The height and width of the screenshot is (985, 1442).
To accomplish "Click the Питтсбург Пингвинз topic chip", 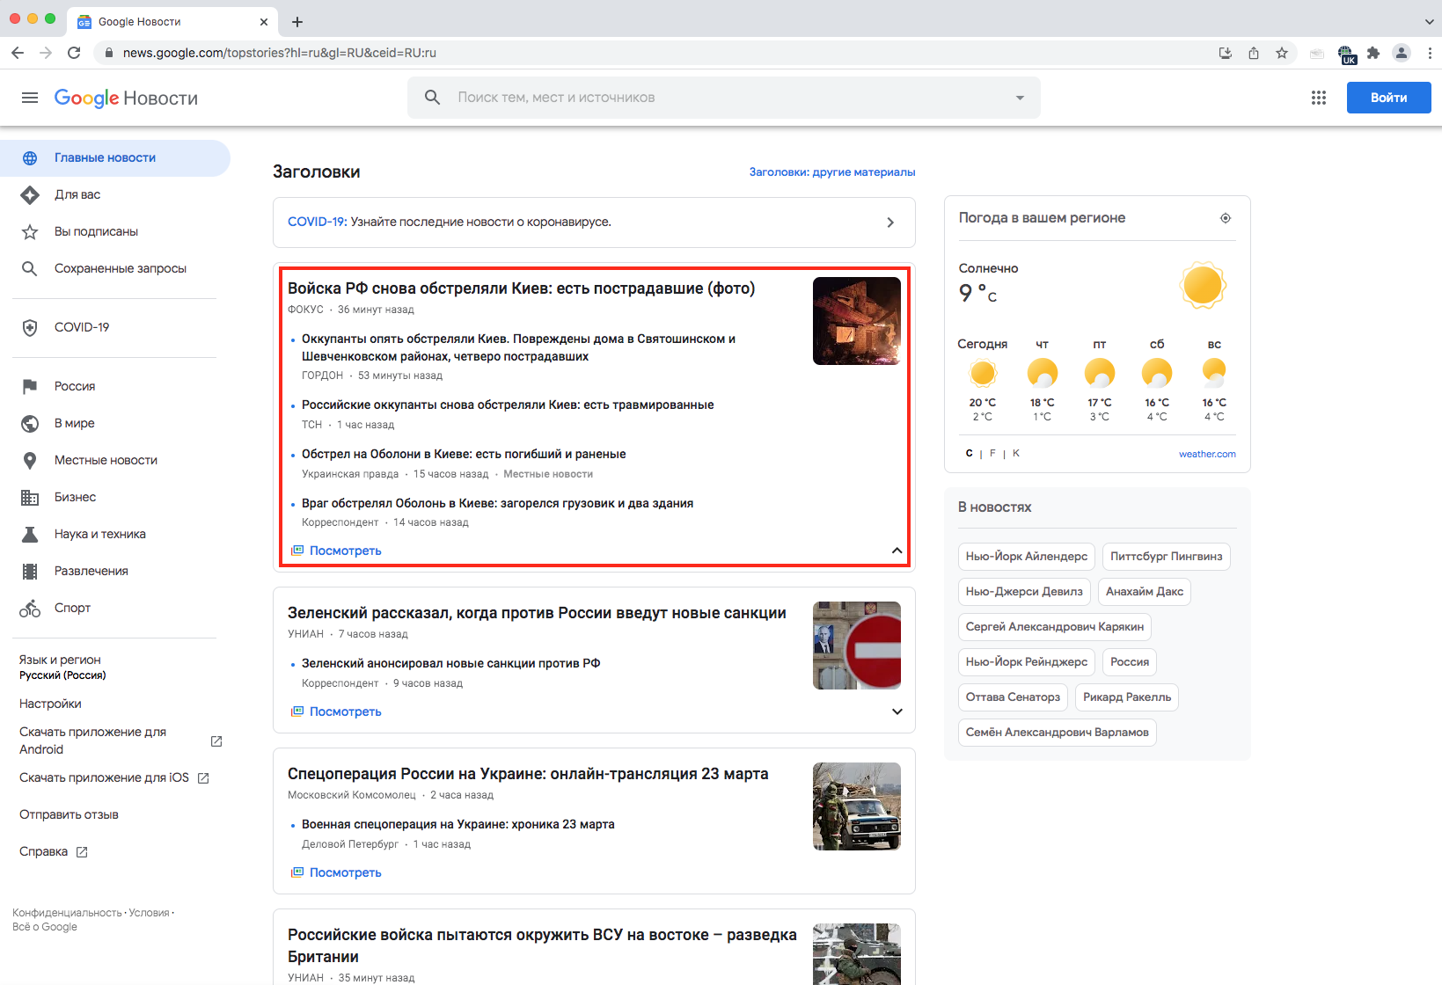I will (1166, 557).
